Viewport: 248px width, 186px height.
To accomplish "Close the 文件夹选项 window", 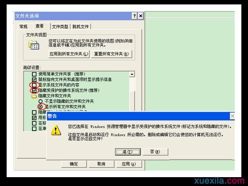I will pyautogui.click(x=141, y=16).
